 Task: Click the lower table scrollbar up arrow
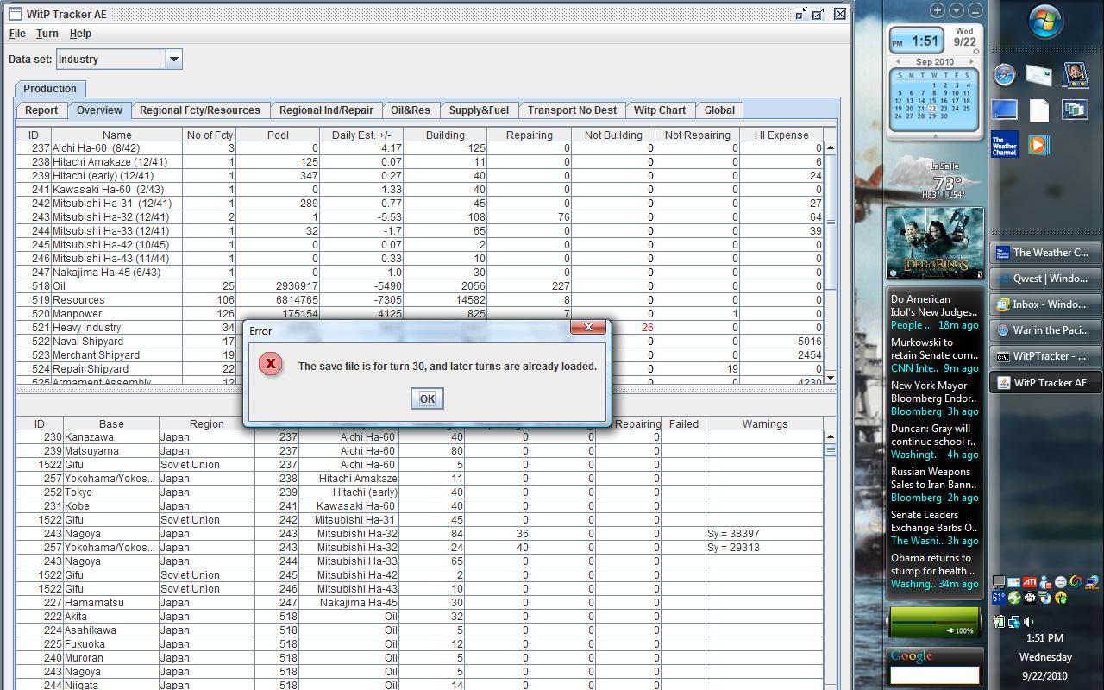pyautogui.click(x=830, y=436)
